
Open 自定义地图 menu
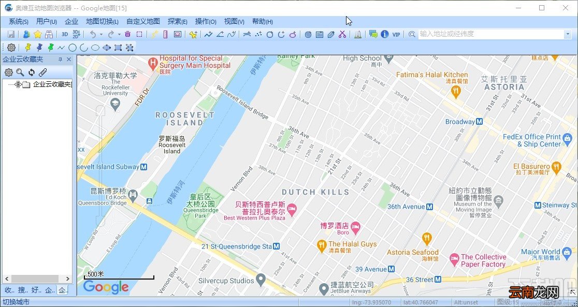(143, 22)
